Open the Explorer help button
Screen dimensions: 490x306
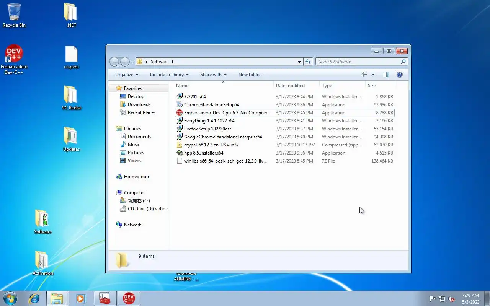coord(400,75)
